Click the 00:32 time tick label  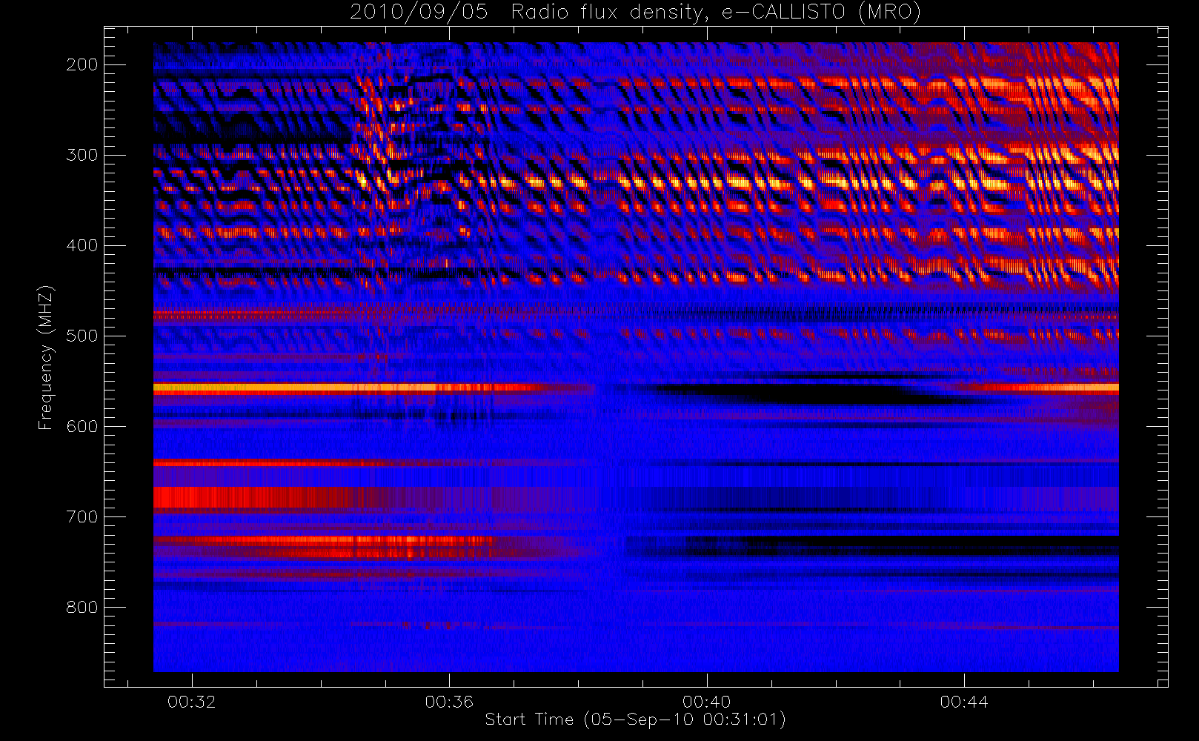point(192,702)
